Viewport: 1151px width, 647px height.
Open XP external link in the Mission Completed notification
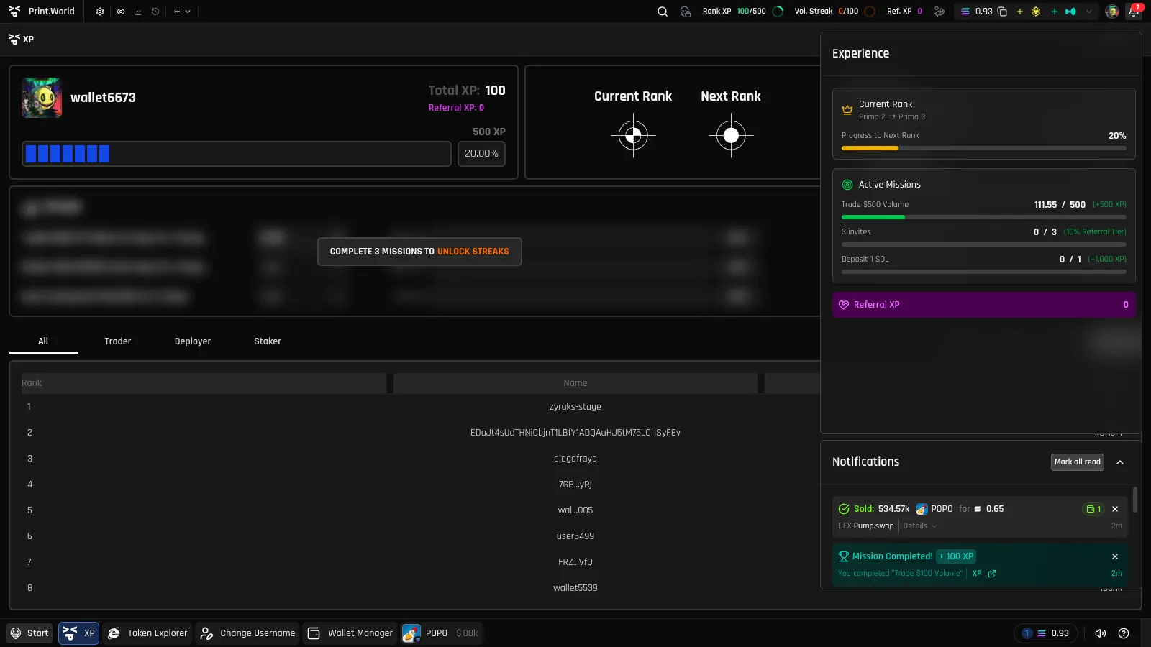pyautogui.click(x=992, y=574)
